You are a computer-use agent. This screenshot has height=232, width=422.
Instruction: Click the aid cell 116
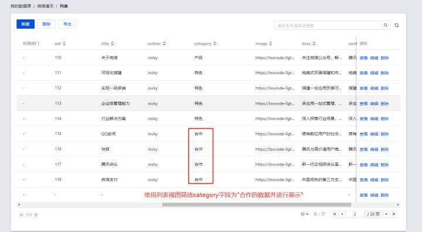[x=58, y=149]
